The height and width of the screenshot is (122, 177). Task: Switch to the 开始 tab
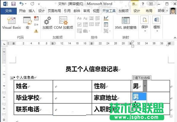click(22, 11)
